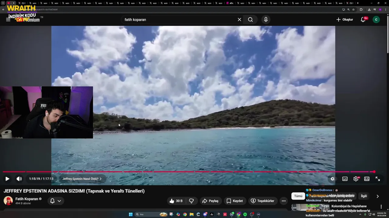Share the video with Paylaş

tap(210, 201)
